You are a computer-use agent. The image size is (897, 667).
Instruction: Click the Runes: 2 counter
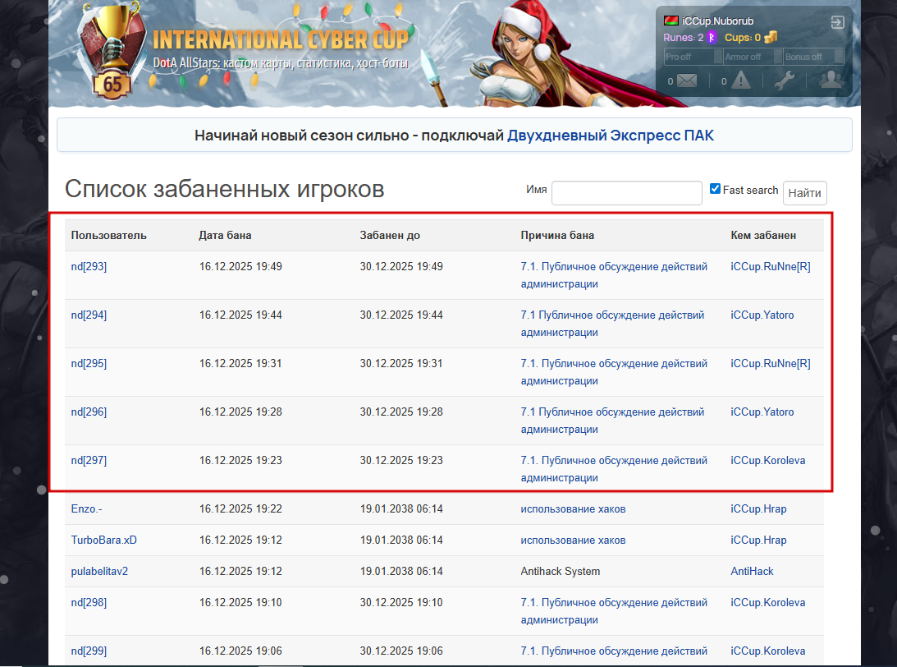point(683,38)
